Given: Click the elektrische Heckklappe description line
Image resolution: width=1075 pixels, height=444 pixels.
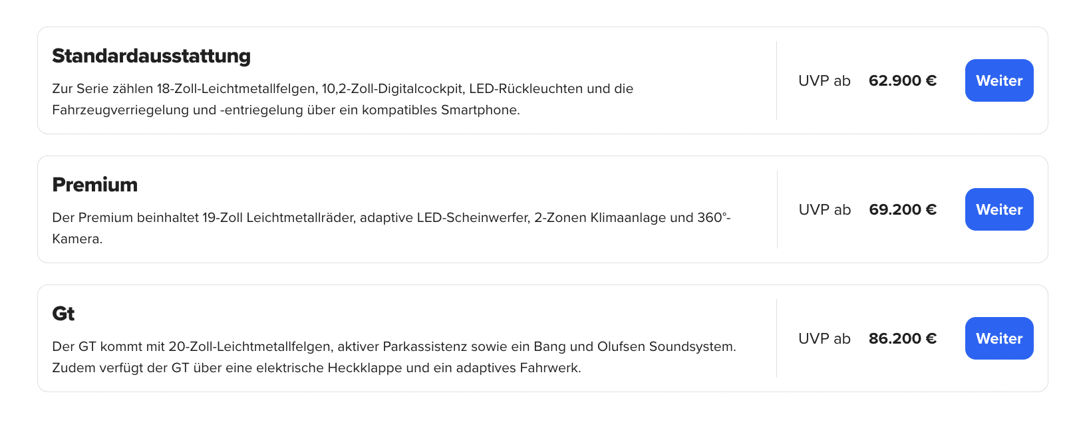Looking at the screenshot, I should (x=317, y=368).
